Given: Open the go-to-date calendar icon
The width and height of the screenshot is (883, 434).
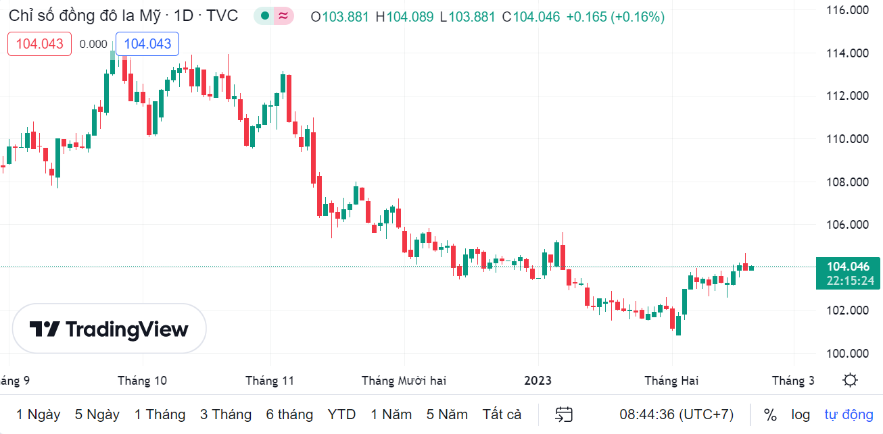Looking at the screenshot, I should [564, 414].
